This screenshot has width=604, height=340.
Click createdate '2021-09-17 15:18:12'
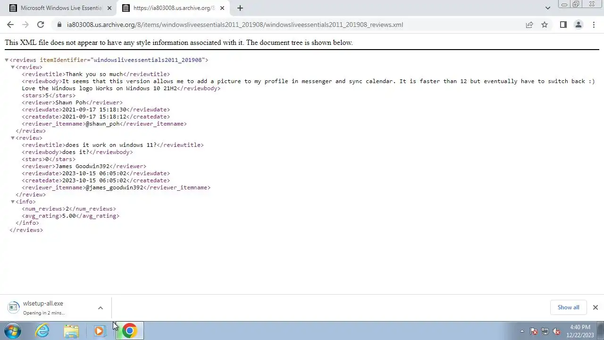[94, 117]
